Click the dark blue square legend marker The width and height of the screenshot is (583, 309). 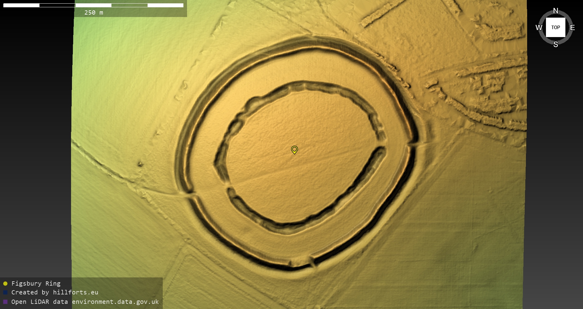click(x=5, y=292)
